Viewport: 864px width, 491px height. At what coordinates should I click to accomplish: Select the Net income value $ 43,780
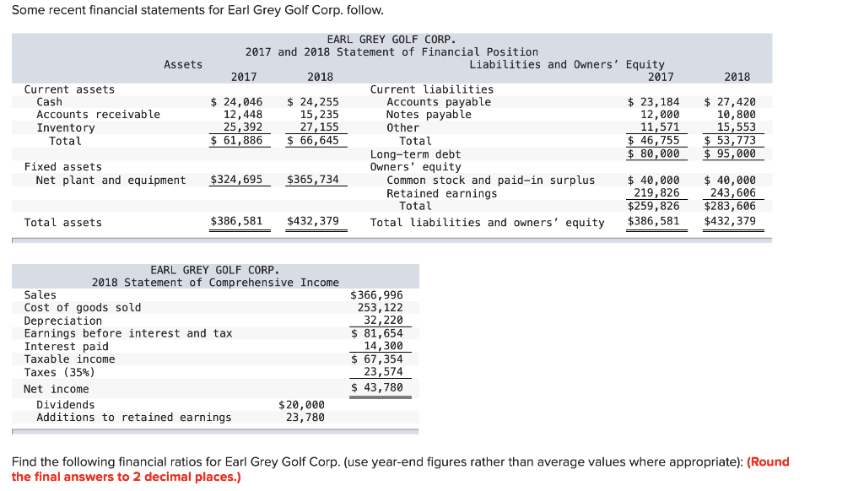[377, 387]
